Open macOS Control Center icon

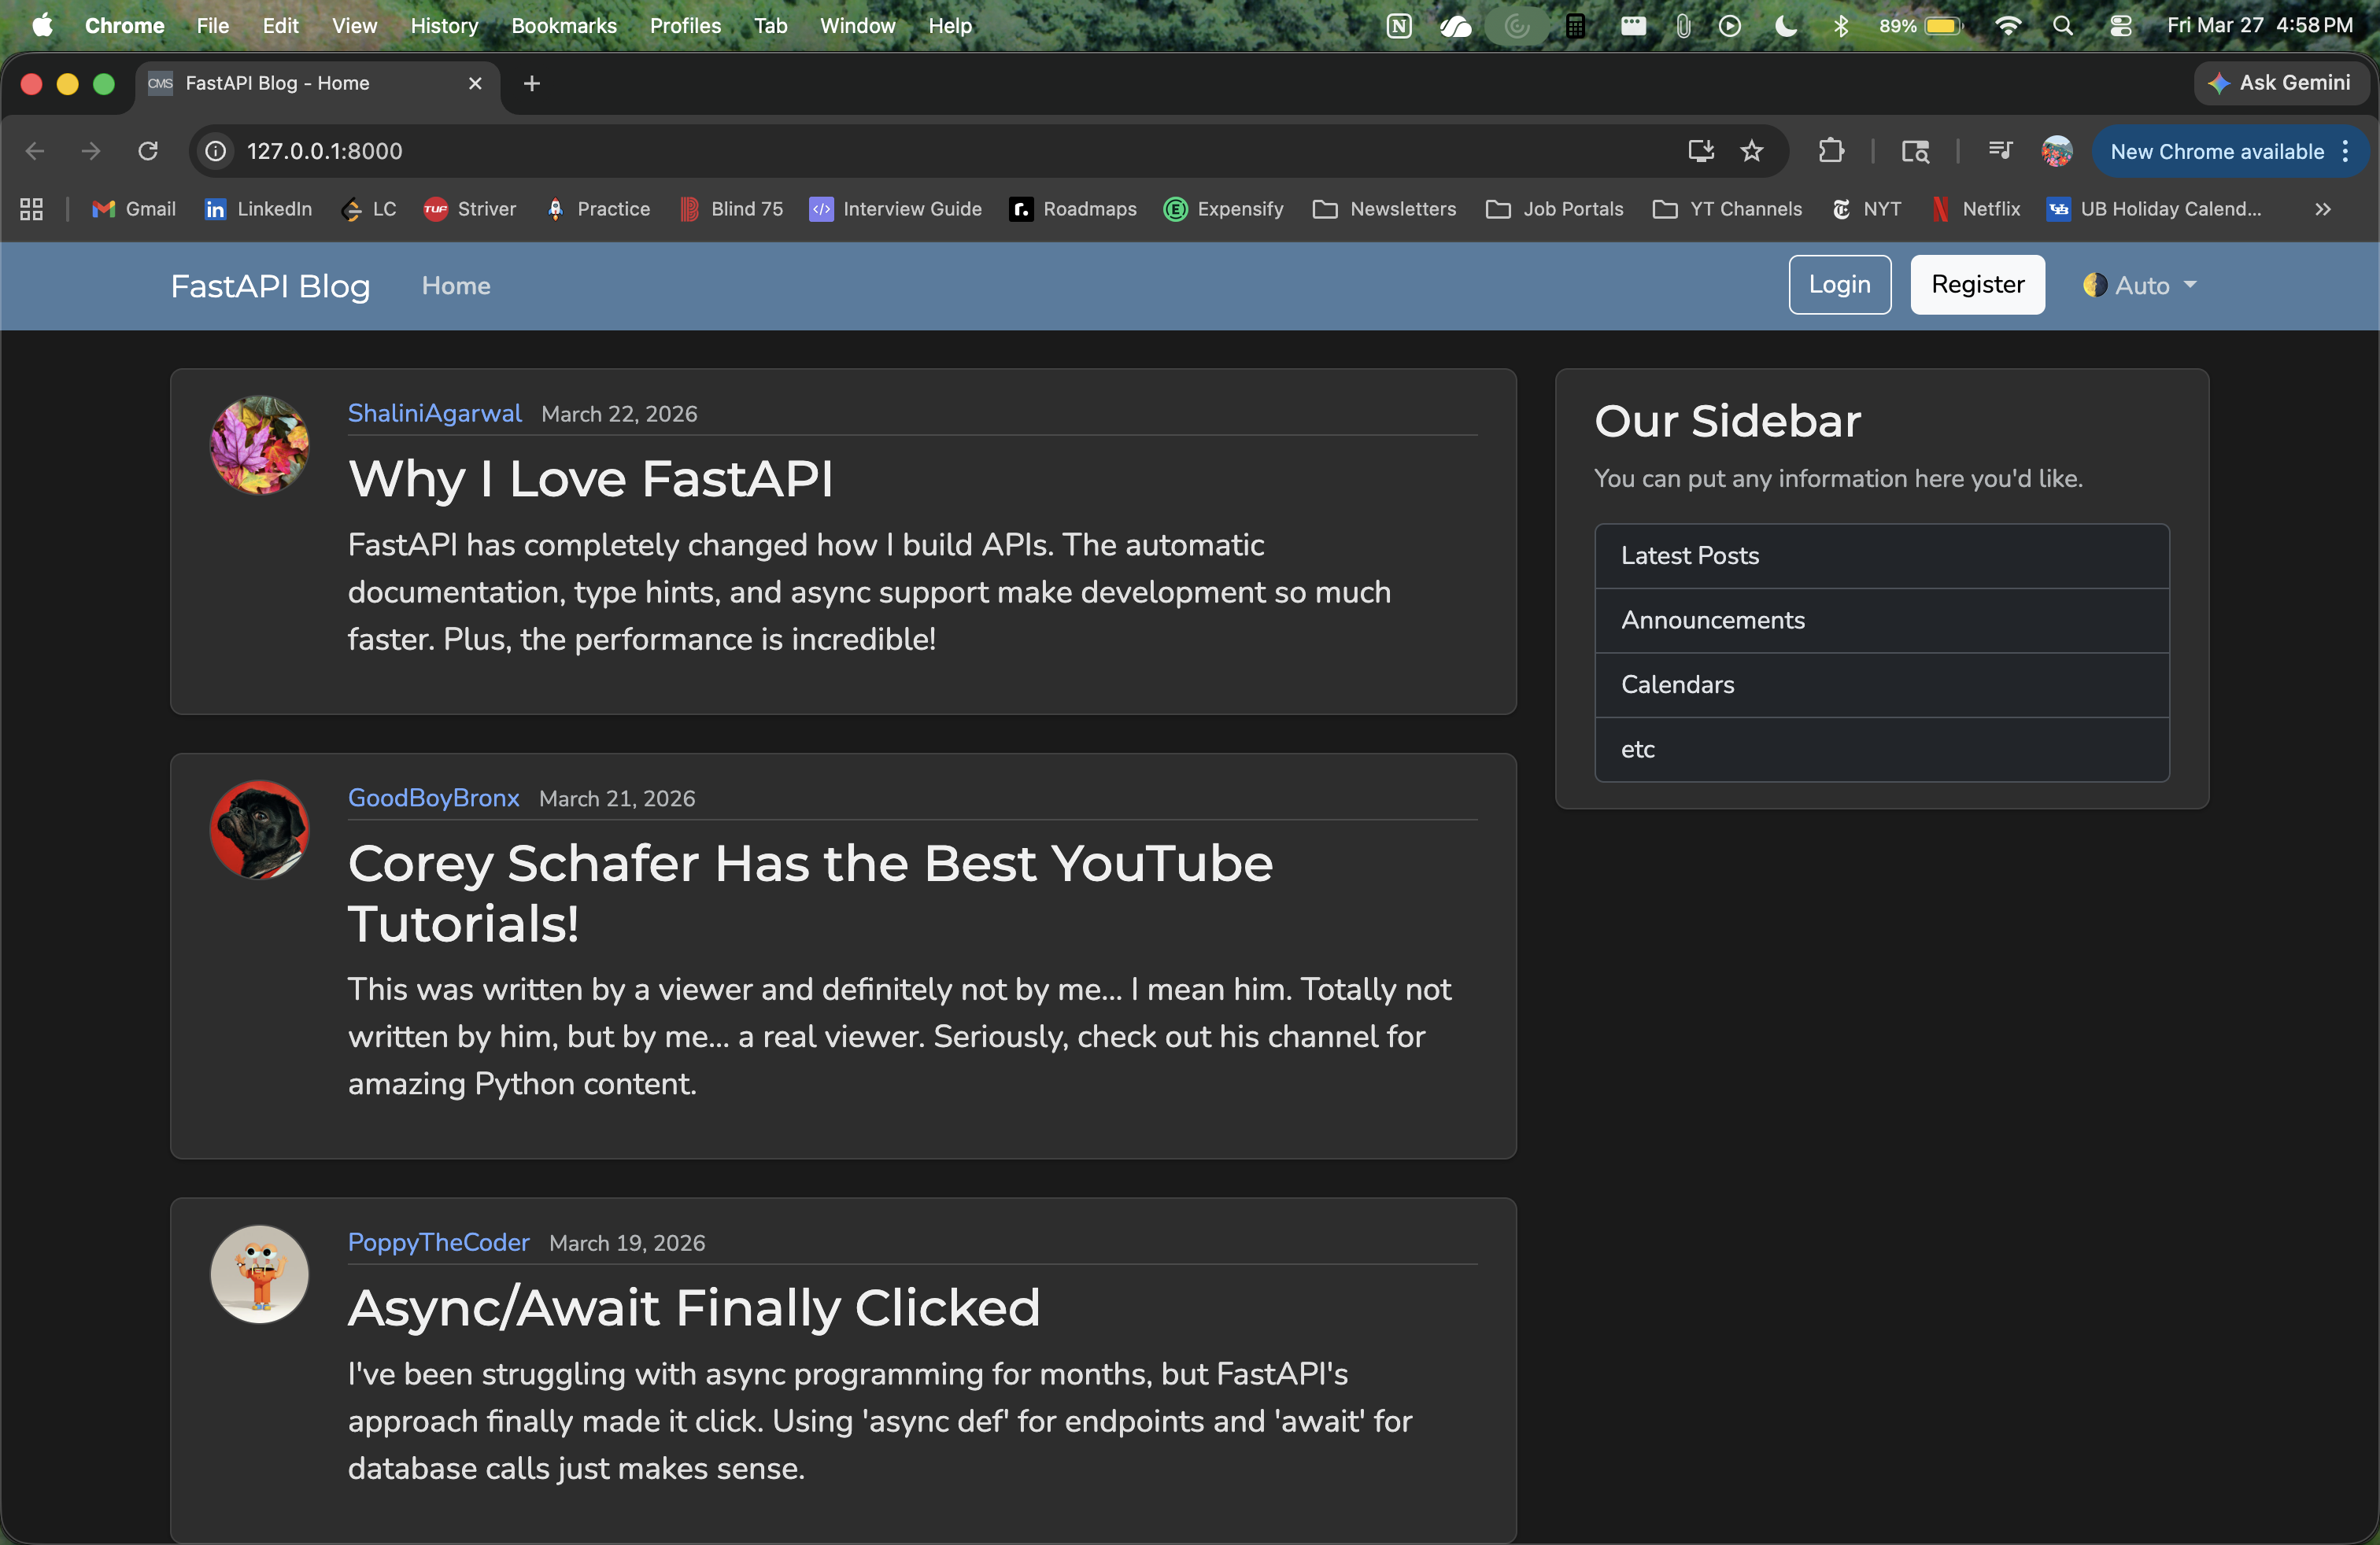[2121, 26]
